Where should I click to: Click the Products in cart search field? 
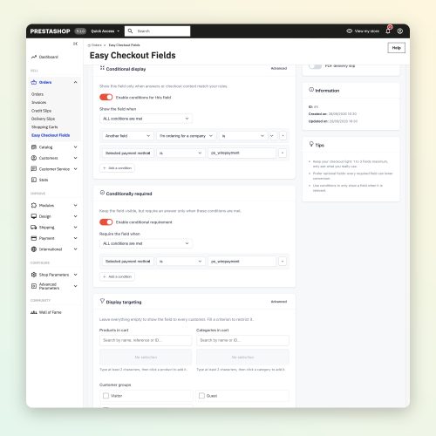pyautogui.click(x=146, y=340)
